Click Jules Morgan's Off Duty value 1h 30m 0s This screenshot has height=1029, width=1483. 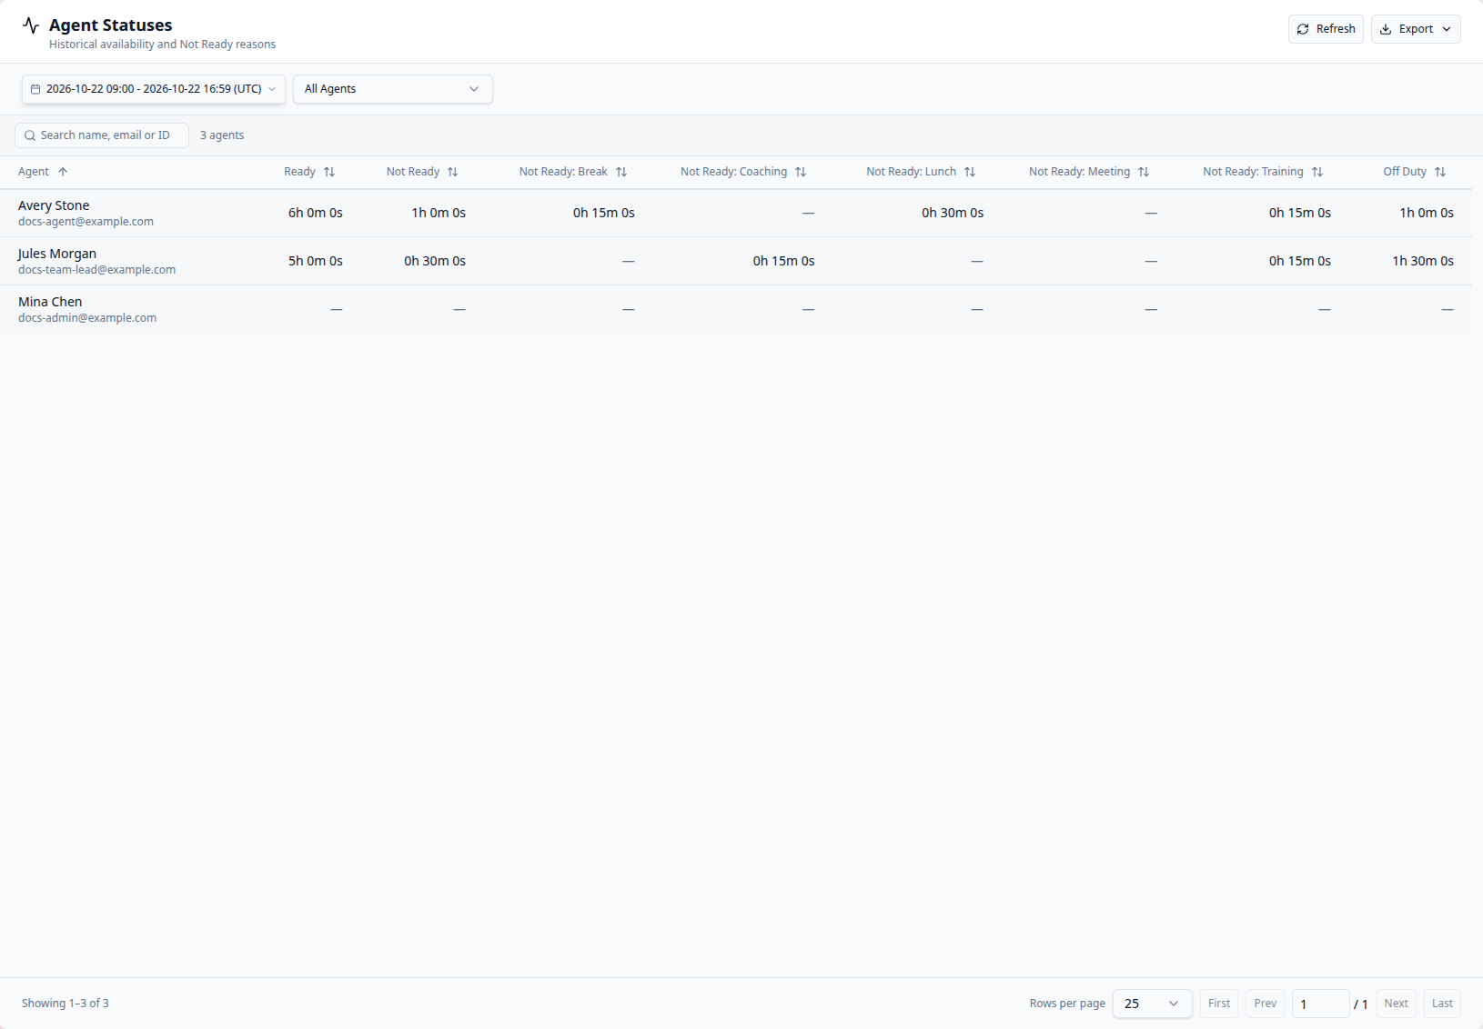1423,261
